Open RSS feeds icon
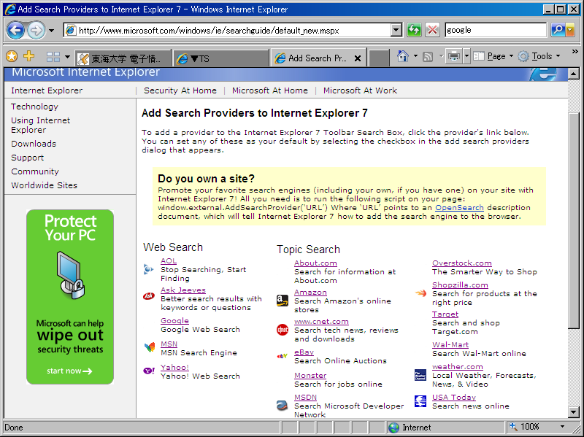 tap(428, 57)
